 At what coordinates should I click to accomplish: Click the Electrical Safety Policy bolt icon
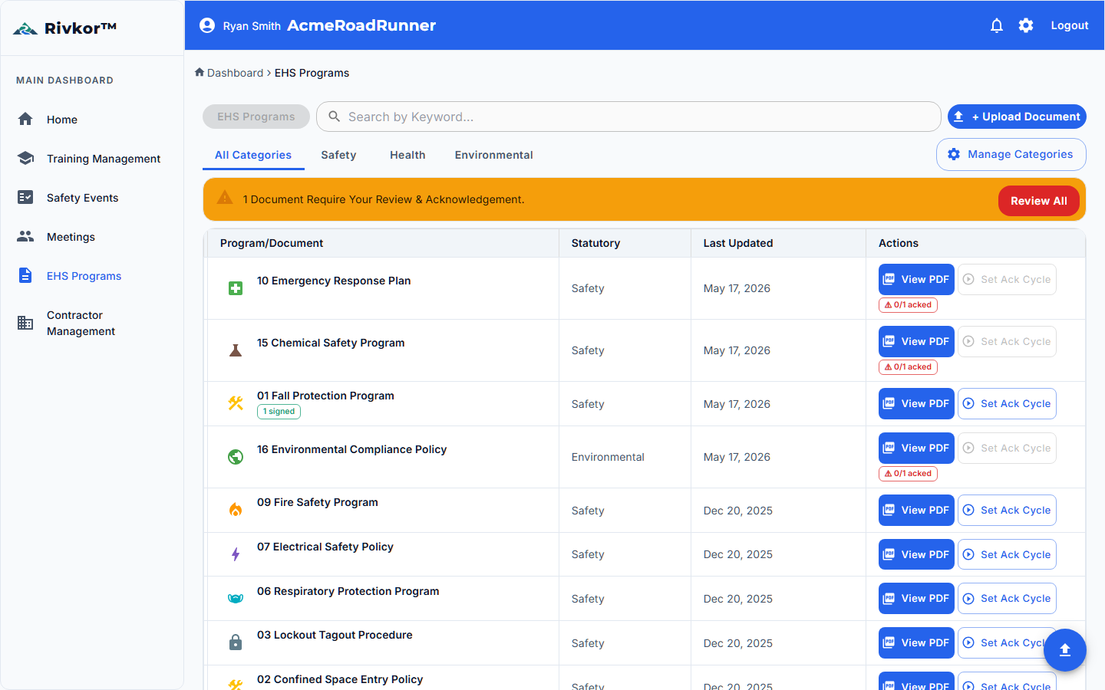tap(236, 554)
